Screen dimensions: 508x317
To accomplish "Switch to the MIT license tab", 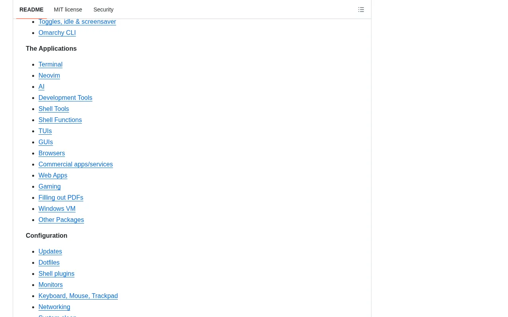I will tap(68, 10).
